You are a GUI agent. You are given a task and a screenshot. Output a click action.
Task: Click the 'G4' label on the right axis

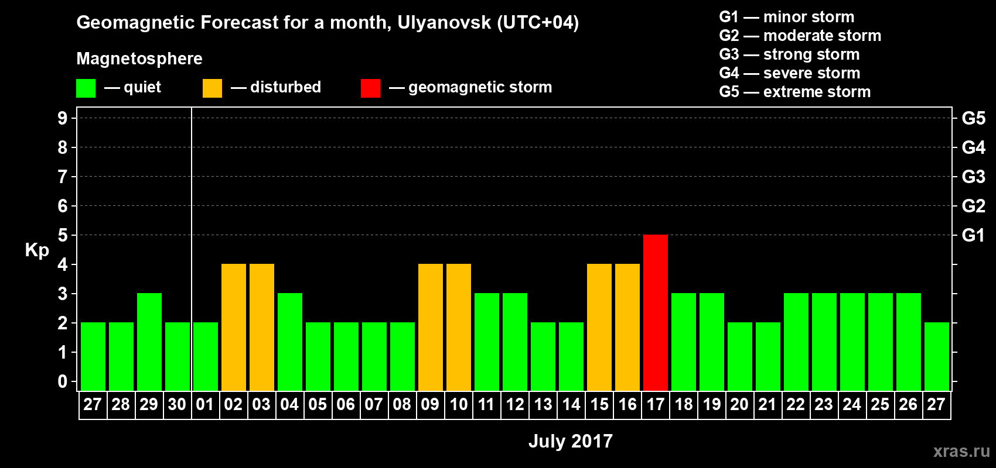(973, 147)
